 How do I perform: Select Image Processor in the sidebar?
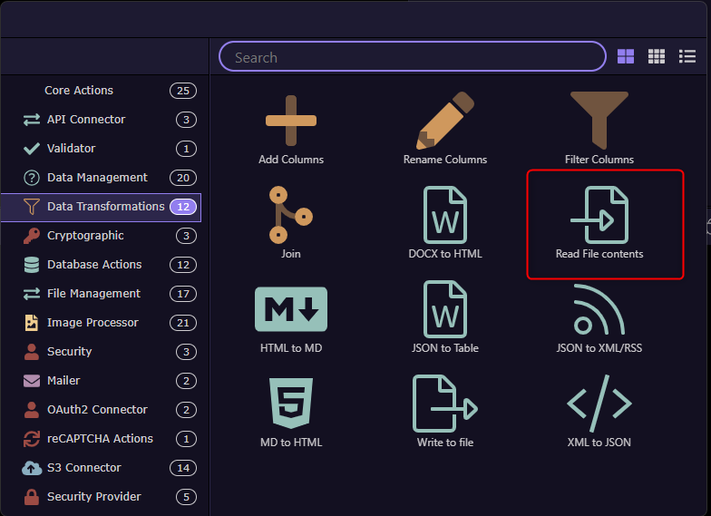pos(93,323)
